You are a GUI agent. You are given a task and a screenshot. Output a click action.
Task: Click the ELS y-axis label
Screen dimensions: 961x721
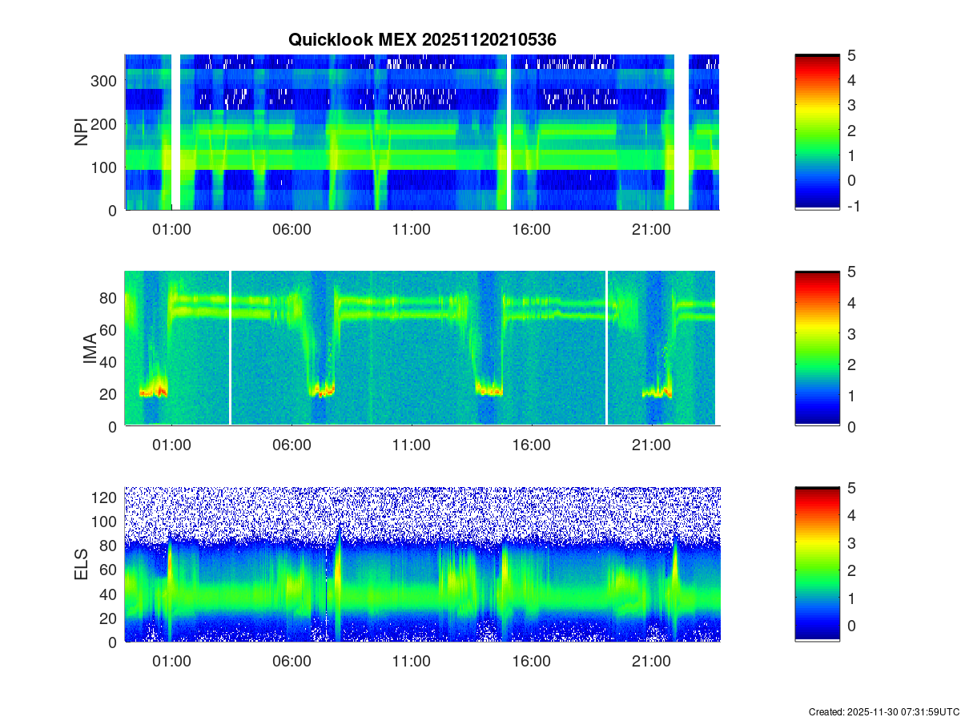pos(81,565)
